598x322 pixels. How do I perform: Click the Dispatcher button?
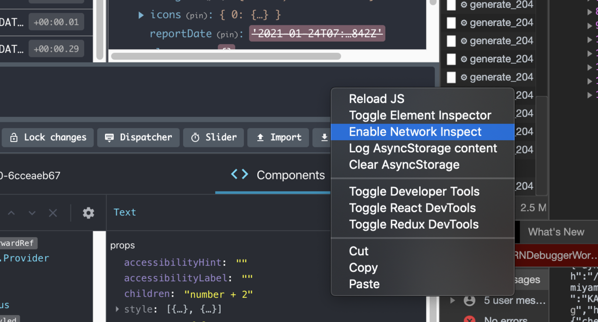(x=138, y=138)
